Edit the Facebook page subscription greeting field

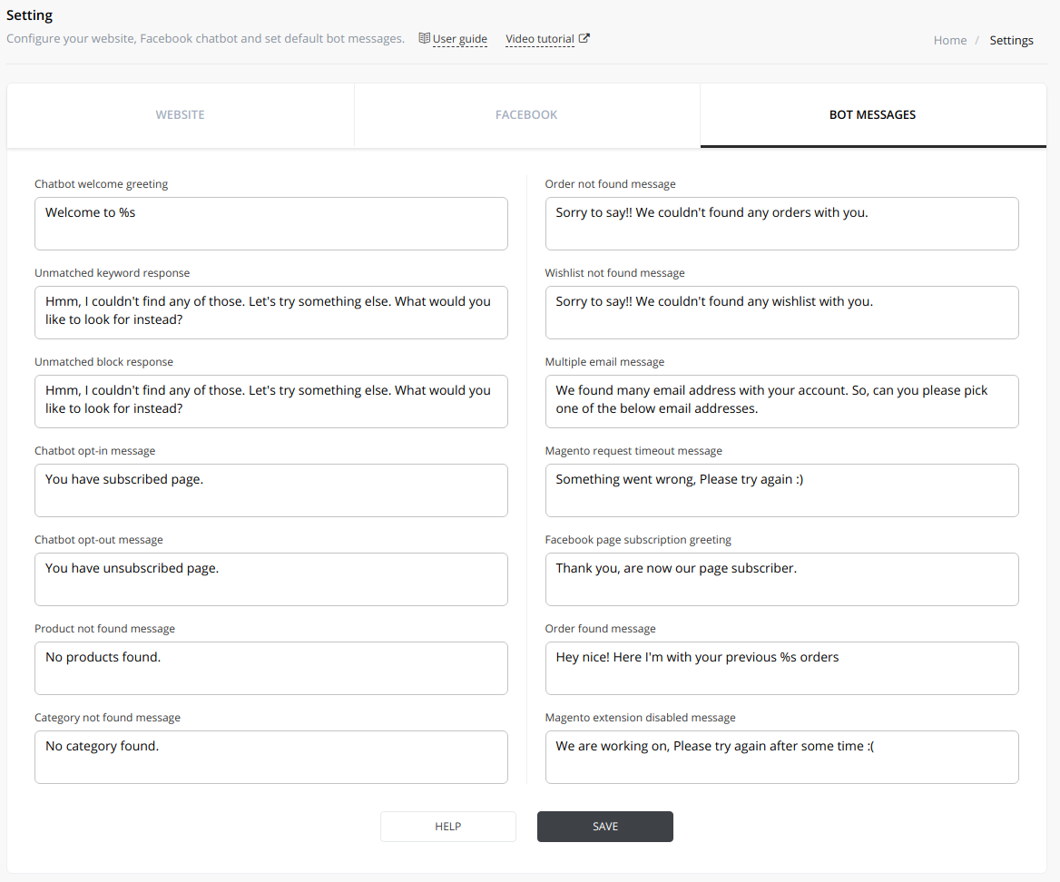782,579
